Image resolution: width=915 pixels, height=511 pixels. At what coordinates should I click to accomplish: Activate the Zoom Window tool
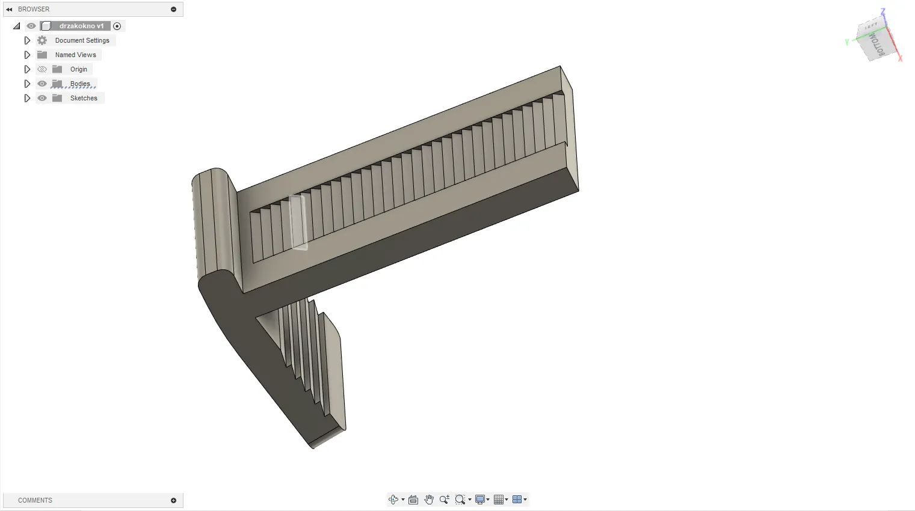[460, 500]
